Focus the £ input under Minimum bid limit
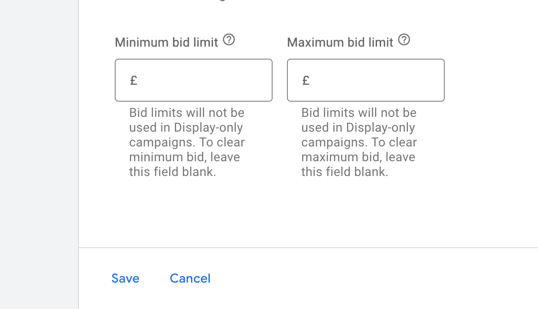 click(194, 80)
